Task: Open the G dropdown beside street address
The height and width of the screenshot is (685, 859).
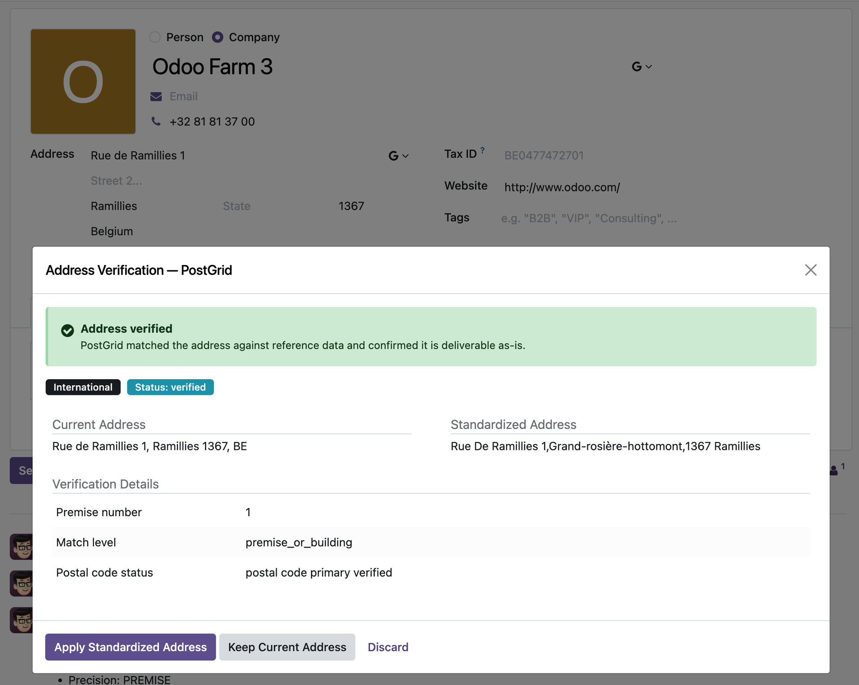Action: (398, 156)
